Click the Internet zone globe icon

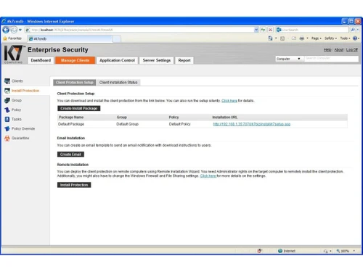click(280, 251)
